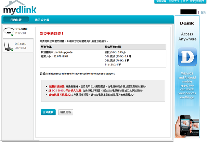Click the DSL (768K) estimate row

tap(117, 61)
